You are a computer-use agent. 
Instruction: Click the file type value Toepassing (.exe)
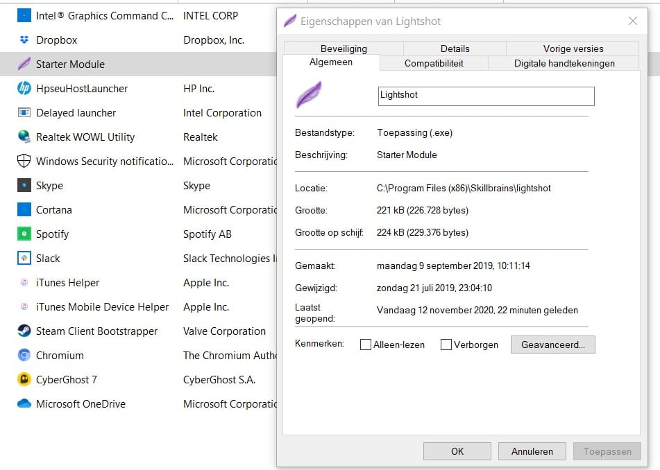414,133
